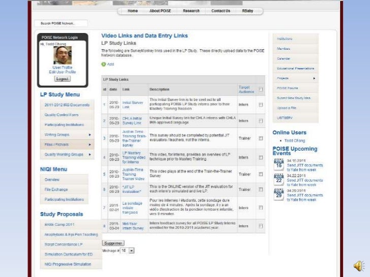Click the April 22 calendar event icon
Image resolution: width=370 pixels, height=277 pixels.
coord(279,179)
